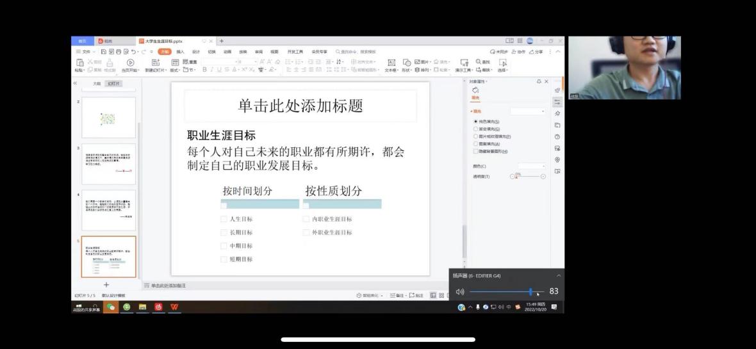Select the solid fill (纯色填充) radio button
The height and width of the screenshot is (349, 756).
475,121
